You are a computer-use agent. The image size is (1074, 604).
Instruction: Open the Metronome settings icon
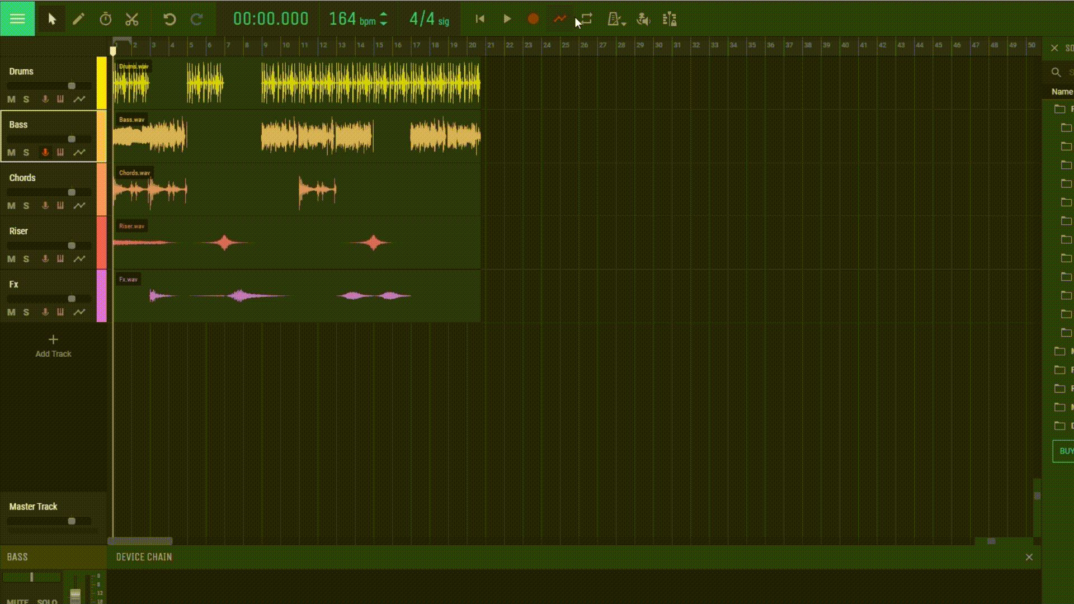coord(614,18)
